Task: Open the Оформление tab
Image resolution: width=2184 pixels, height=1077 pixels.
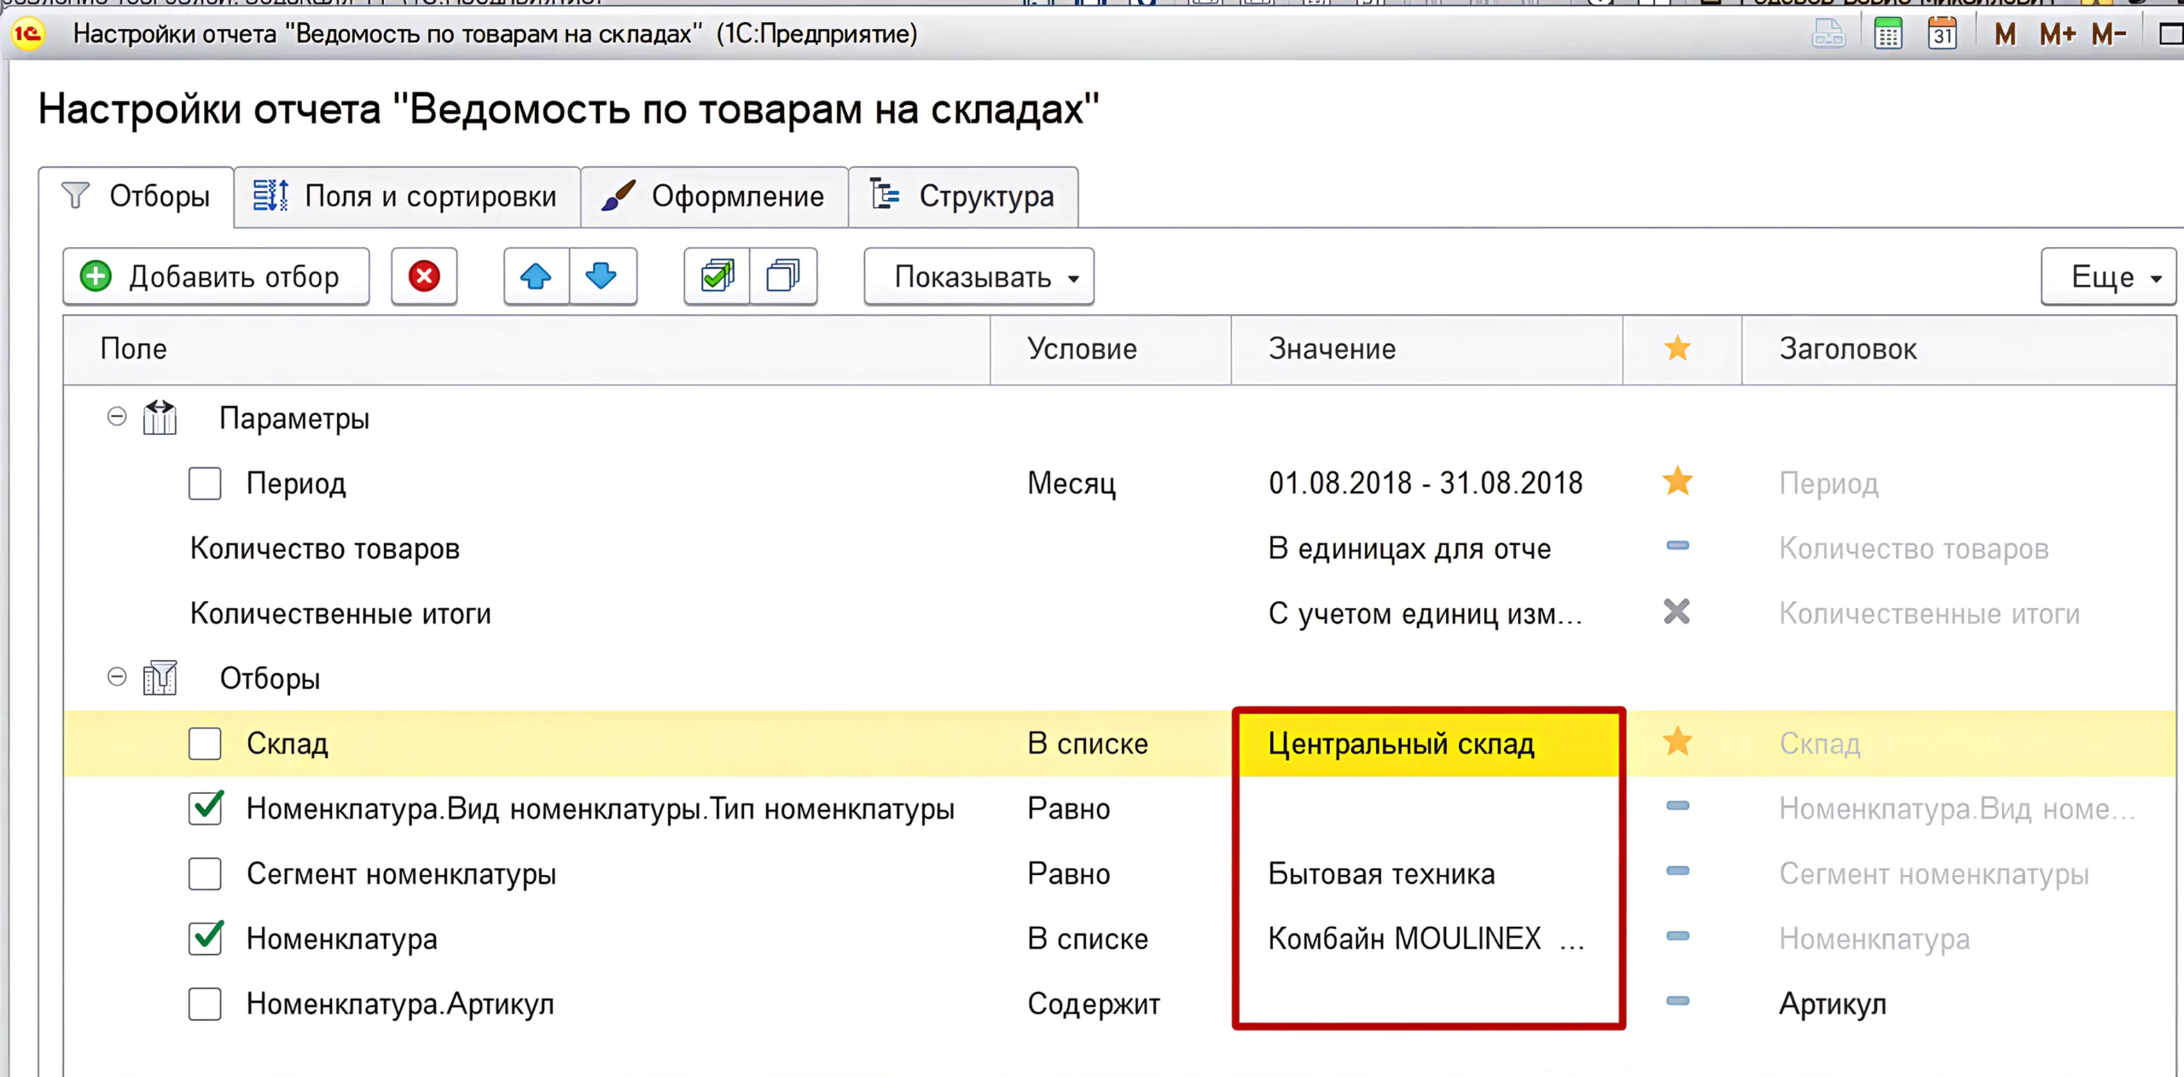Action: pyautogui.click(x=714, y=197)
